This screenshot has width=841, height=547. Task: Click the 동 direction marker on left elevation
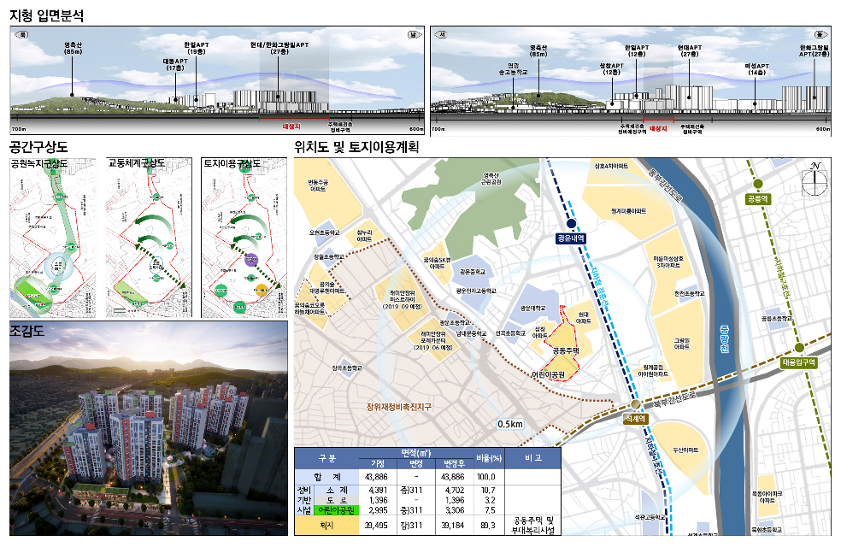(x=23, y=35)
